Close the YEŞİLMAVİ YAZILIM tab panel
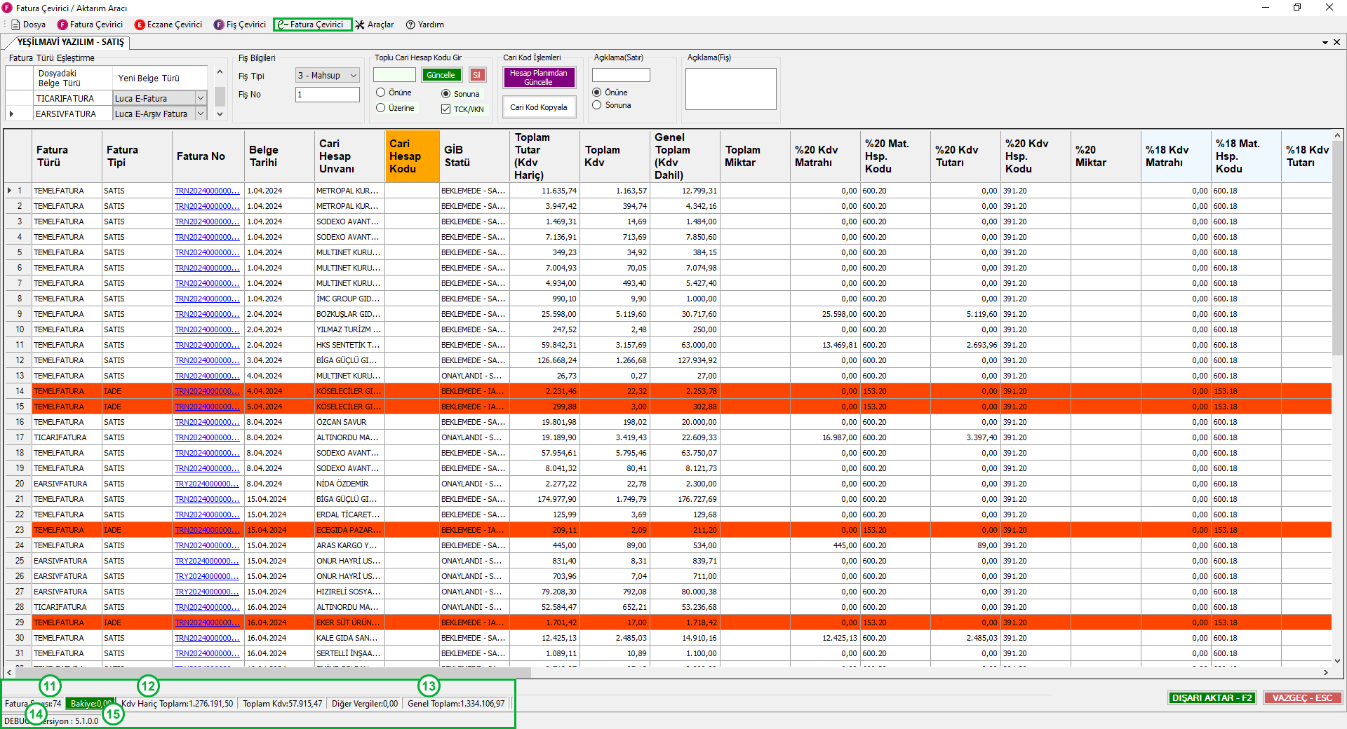The width and height of the screenshot is (1347, 729). [1336, 42]
